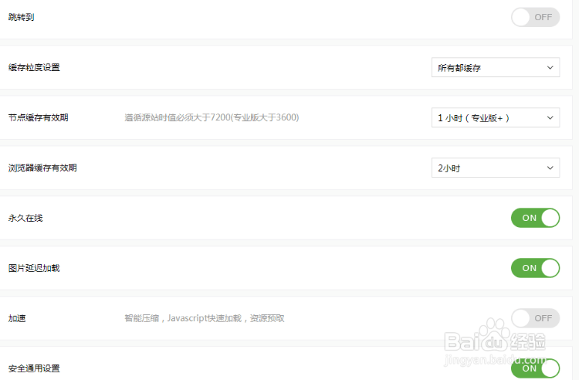Click the 浏览器缓存有效期 label
Viewport: 579px width, 380px height.
click(x=42, y=168)
